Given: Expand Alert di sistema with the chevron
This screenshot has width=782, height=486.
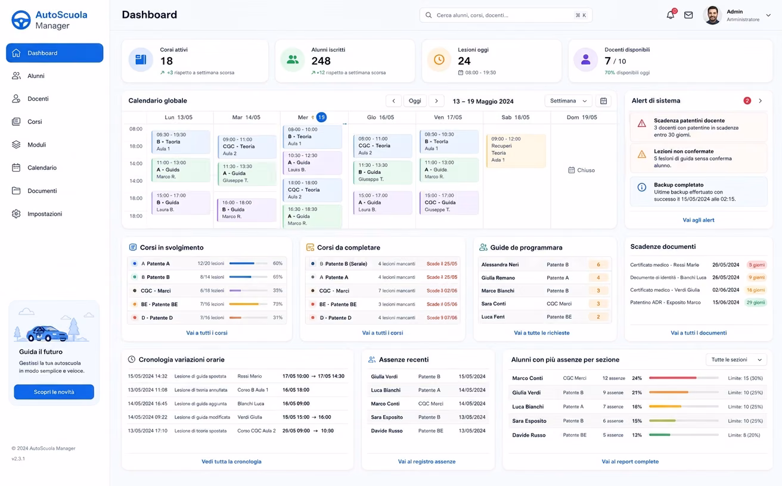Looking at the screenshot, I should (761, 101).
